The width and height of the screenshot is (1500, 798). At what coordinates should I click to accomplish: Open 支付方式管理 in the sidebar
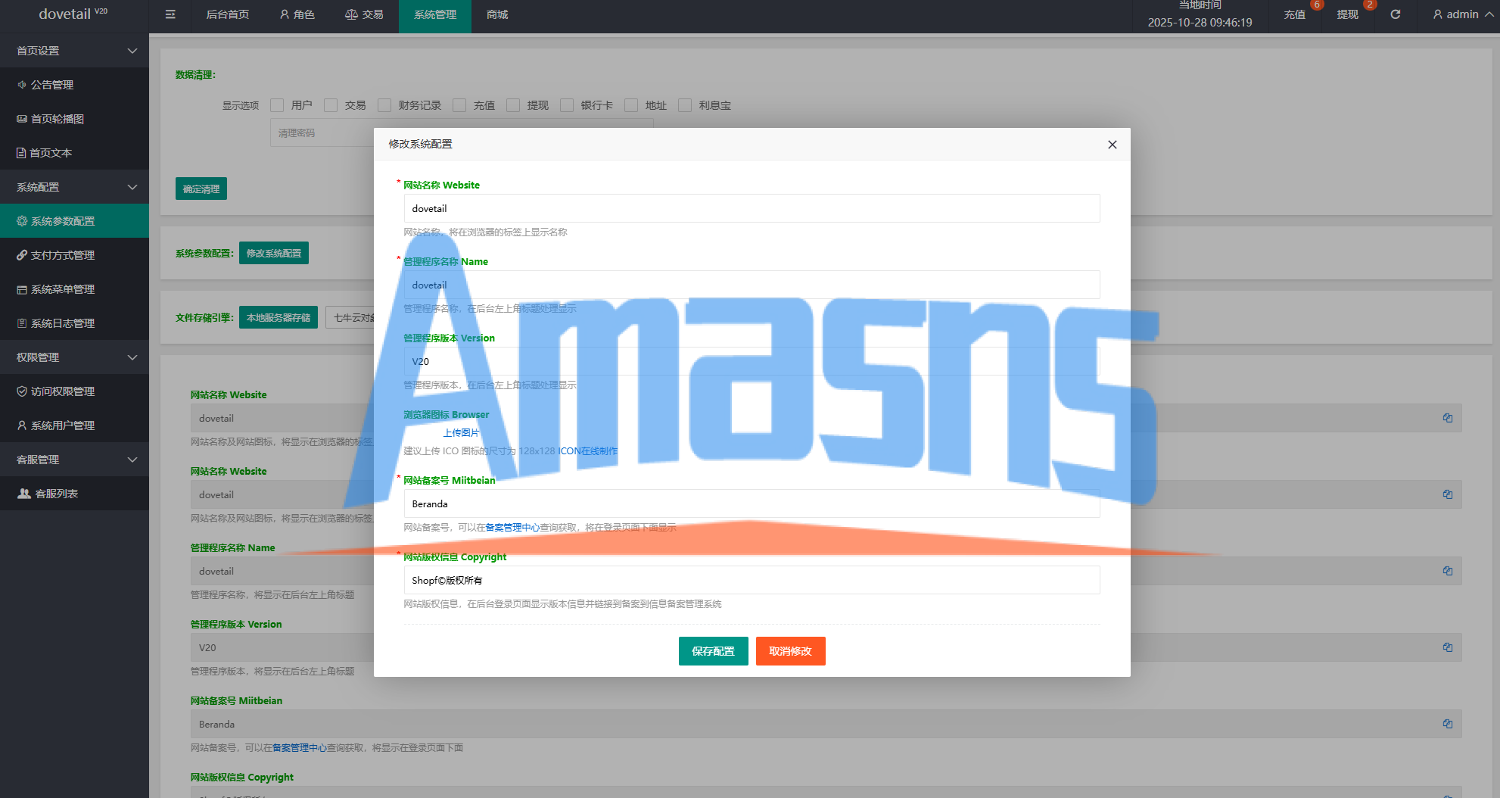74,255
